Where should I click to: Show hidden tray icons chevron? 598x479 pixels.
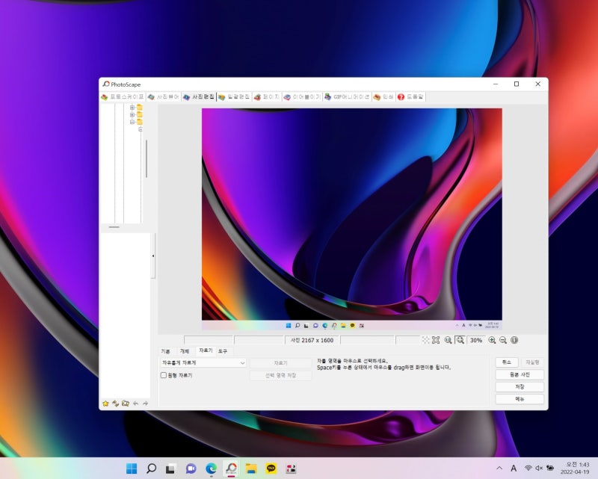[499, 469]
